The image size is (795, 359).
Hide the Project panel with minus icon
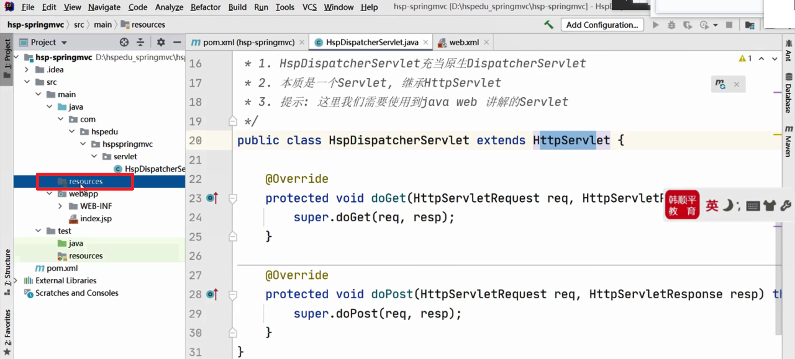177,42
